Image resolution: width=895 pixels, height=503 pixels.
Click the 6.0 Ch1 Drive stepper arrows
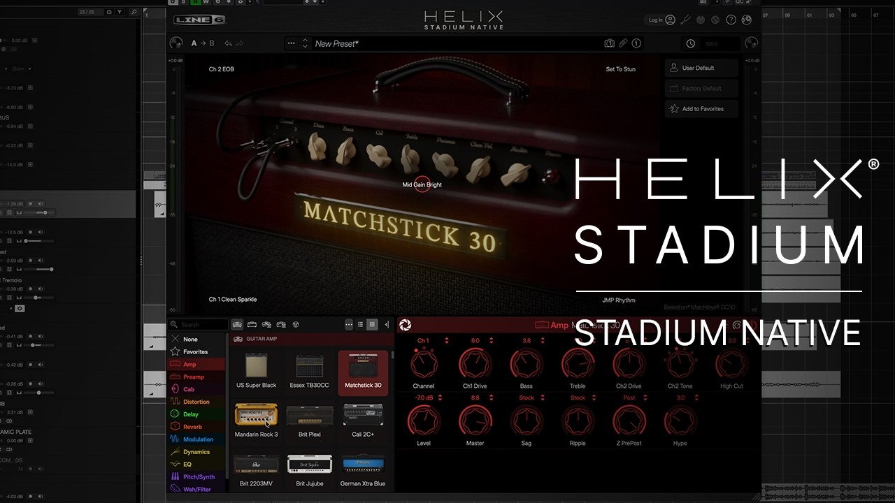[x=491, y=341]
